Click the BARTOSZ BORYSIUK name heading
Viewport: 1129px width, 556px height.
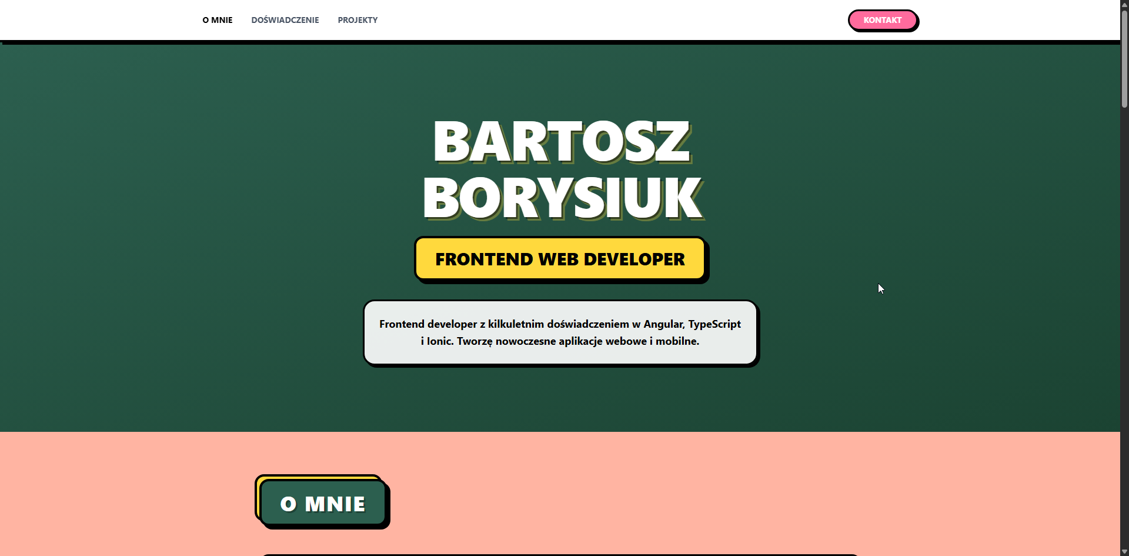[x=560, y=169]
